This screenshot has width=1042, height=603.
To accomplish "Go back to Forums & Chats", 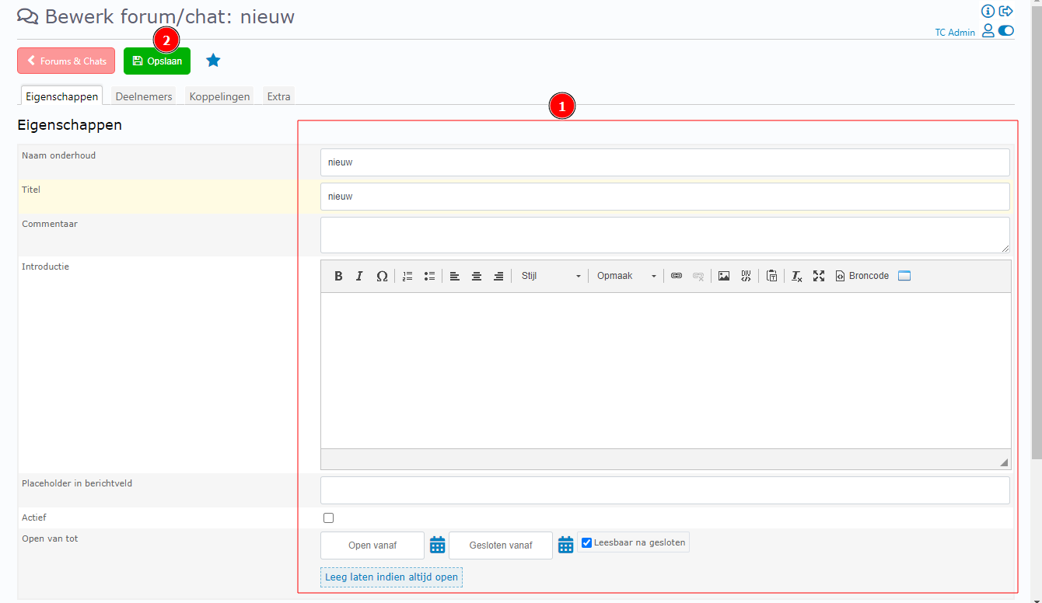I will (66, 61).
